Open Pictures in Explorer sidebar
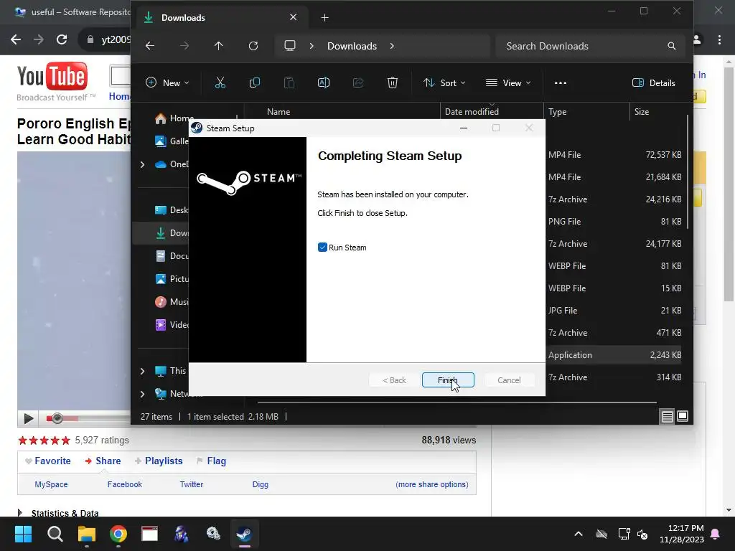The image size is (735, 551). coord(172,279)
